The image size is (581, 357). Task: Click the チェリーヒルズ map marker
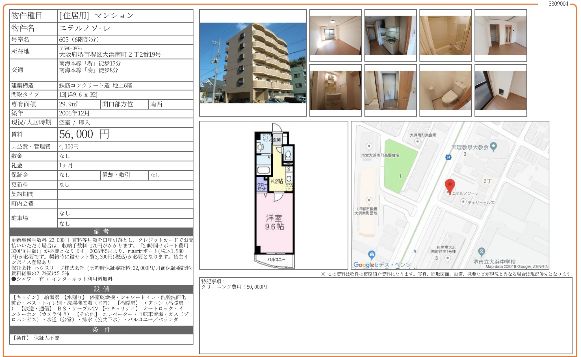click(x=463, y=202)
